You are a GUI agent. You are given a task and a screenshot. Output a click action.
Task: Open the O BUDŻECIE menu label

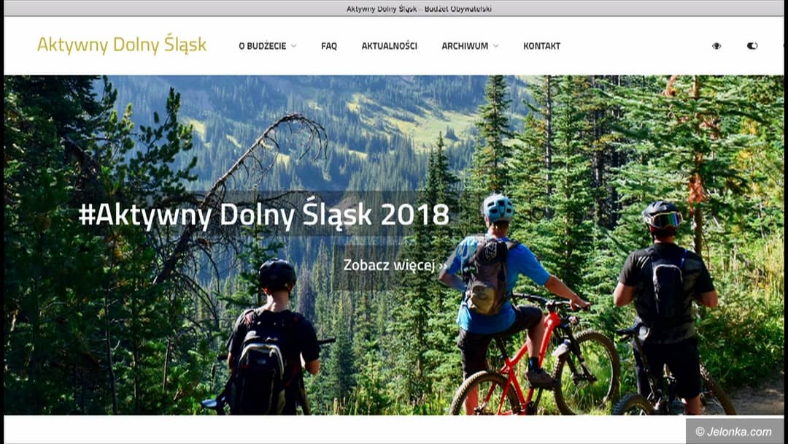point(263,46)
